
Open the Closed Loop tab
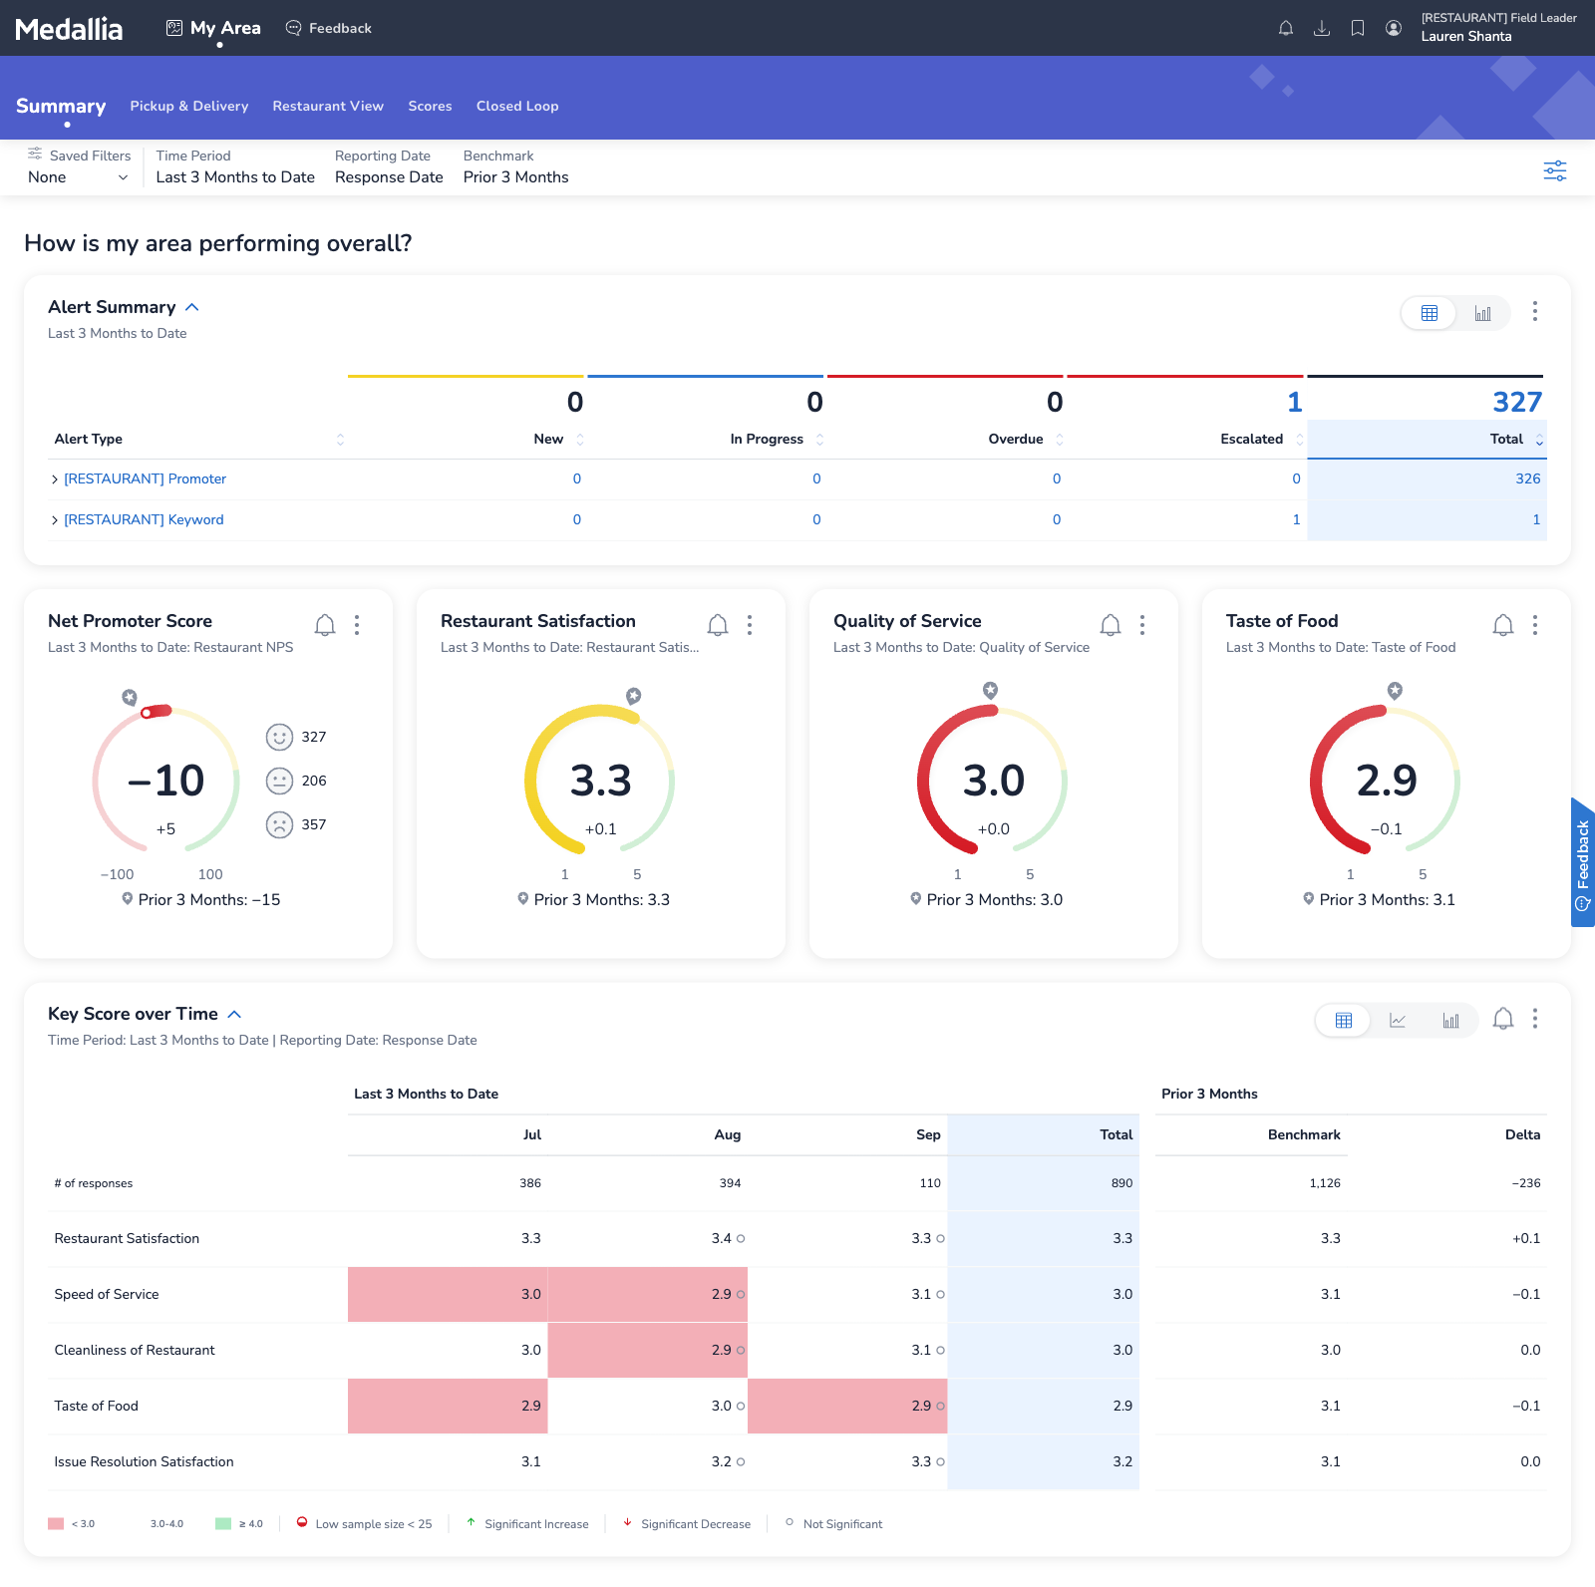tap(517, 107)
